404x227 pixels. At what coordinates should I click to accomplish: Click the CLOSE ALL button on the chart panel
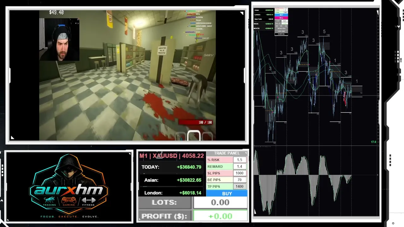281,34
